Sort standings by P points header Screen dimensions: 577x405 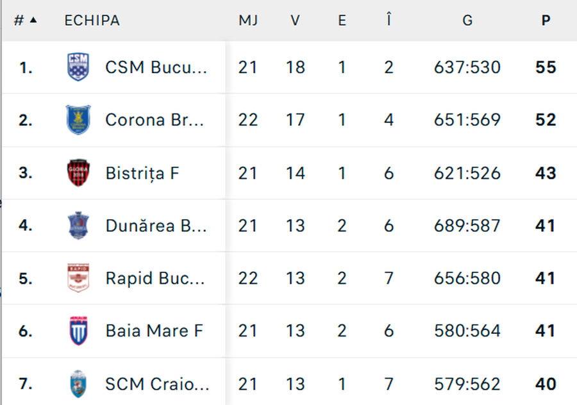click(x=546, y=21)
